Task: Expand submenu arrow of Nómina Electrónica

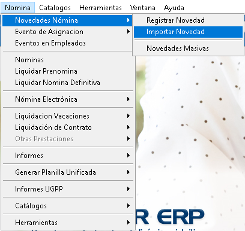Action: [129, 99]
